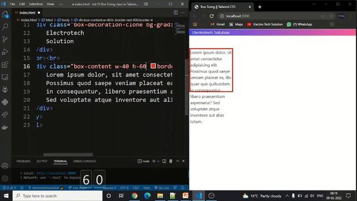Open the Search view in VS Code

(5, 27)
